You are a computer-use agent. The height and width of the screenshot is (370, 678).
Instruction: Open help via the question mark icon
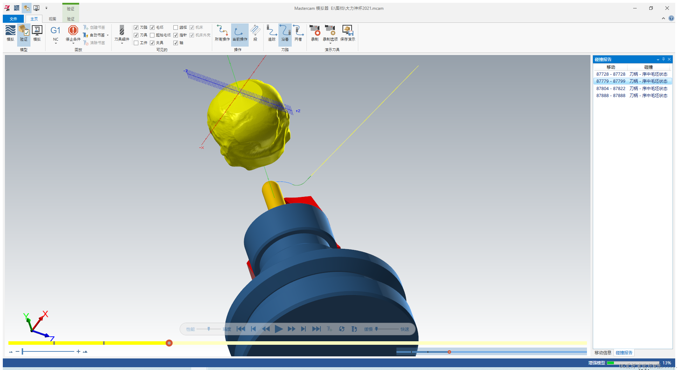(671, 18)
